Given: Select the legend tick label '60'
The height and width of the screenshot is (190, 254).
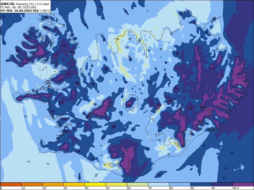Looking at the screenshot, I should [129, 188].
